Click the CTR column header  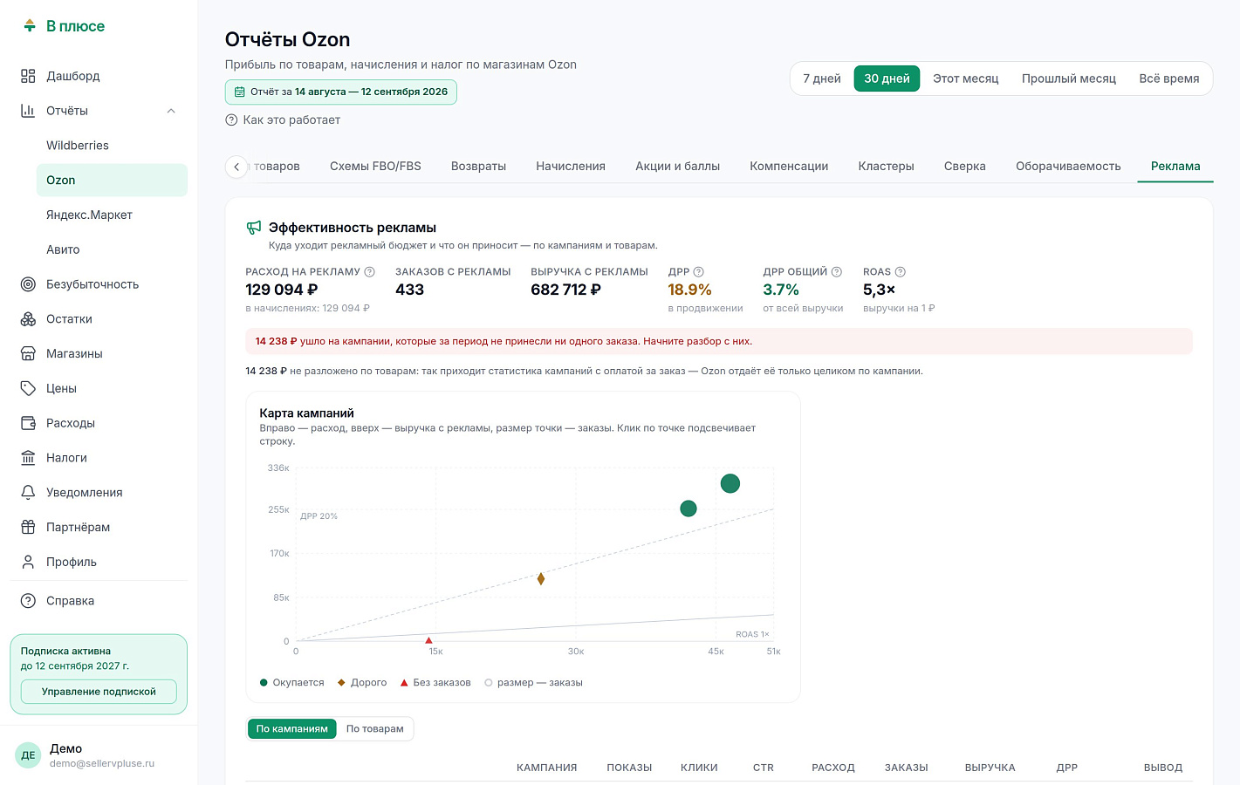click(764, 768)
